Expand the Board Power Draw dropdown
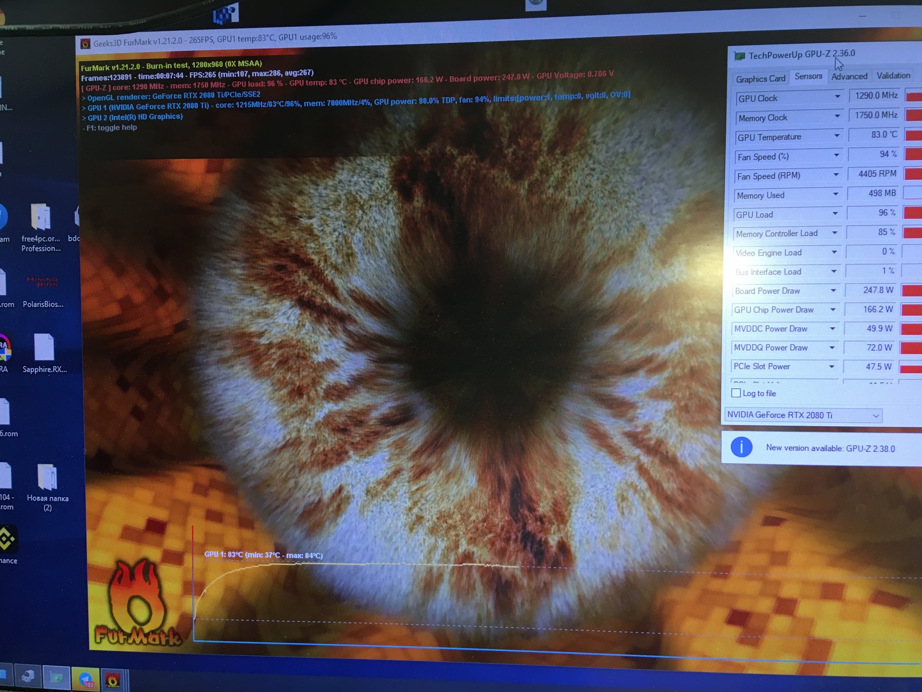This screenshot has width=922, height=692. (x=833, y=291)
